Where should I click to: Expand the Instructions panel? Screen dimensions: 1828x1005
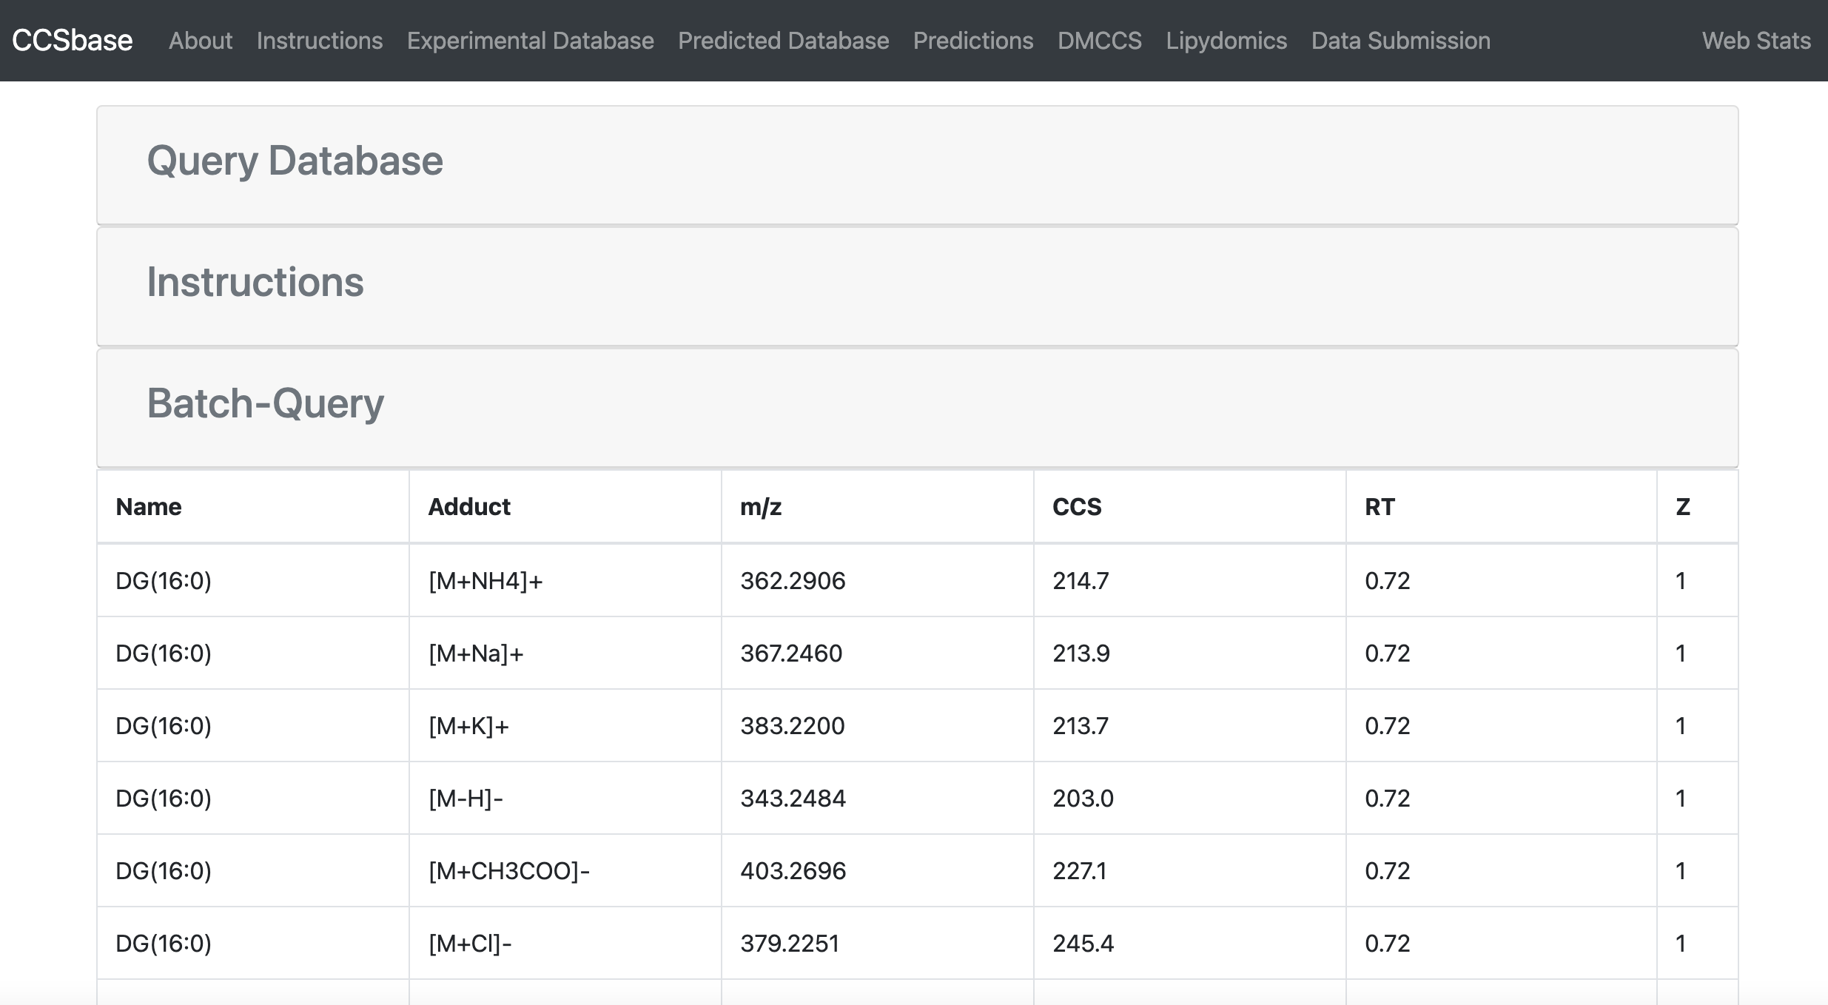click(918, 286)
